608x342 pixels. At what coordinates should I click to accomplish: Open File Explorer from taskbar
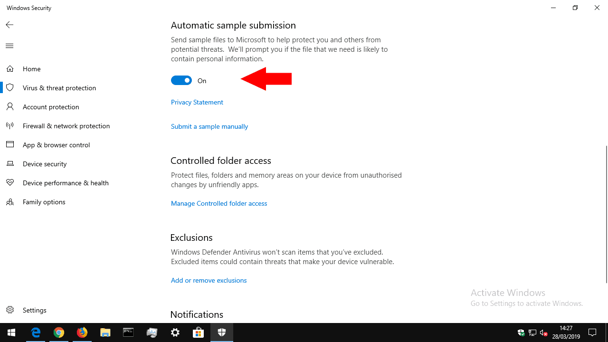click(105, 332)
